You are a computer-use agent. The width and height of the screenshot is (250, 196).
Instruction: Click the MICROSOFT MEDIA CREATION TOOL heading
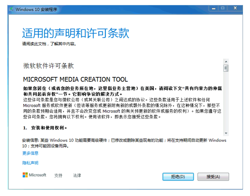point(75,79)
